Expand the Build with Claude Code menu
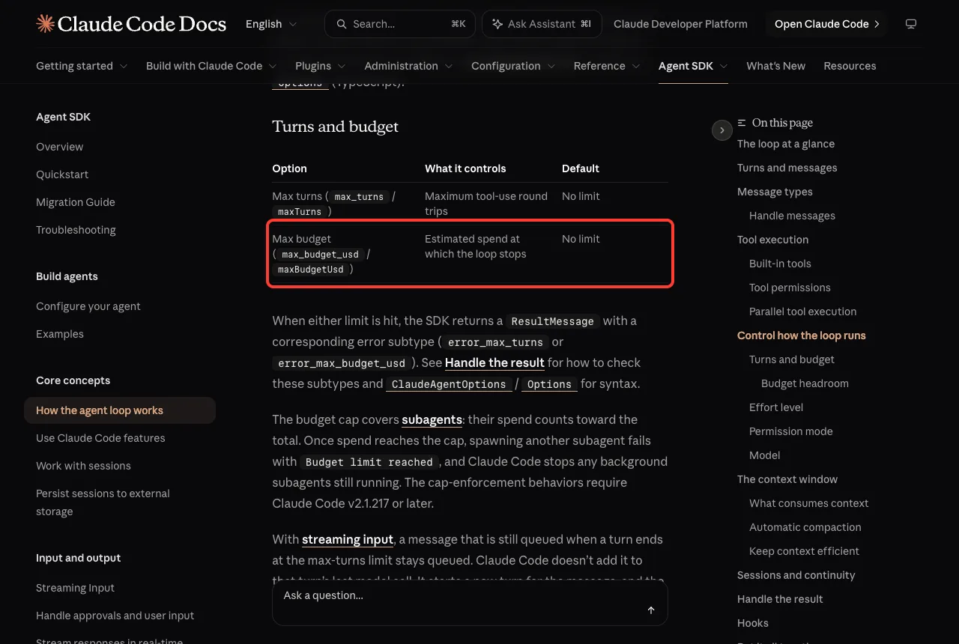959x644 pixels. pyautogui.click(x=211, y=66)
